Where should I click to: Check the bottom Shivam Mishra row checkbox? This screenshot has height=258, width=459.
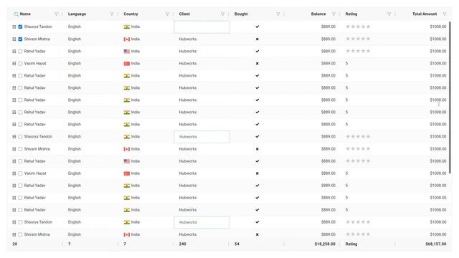point(20,234)
